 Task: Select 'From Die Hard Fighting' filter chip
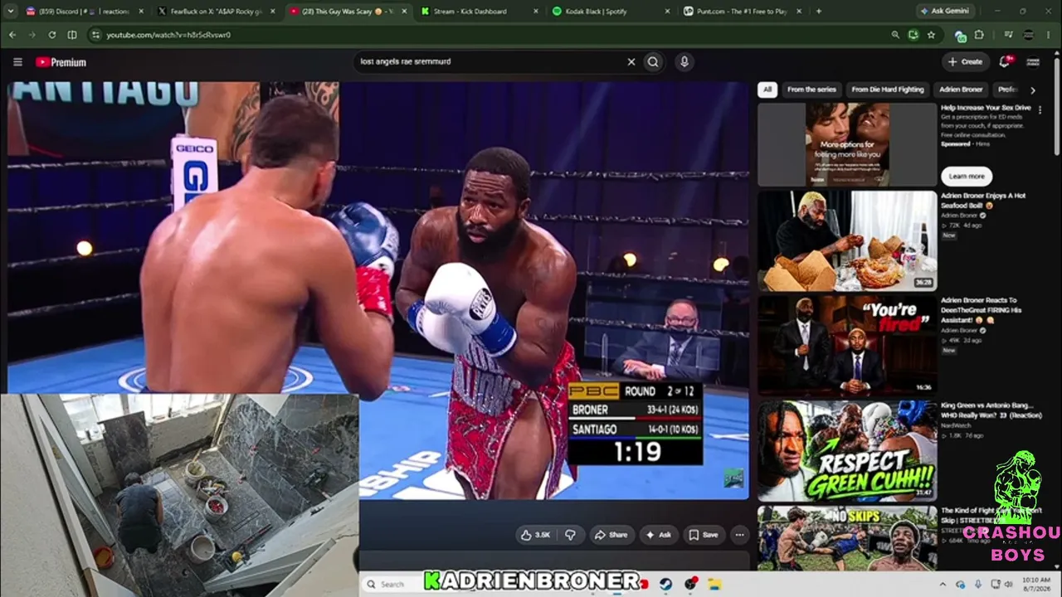click(x=887, y=90)
